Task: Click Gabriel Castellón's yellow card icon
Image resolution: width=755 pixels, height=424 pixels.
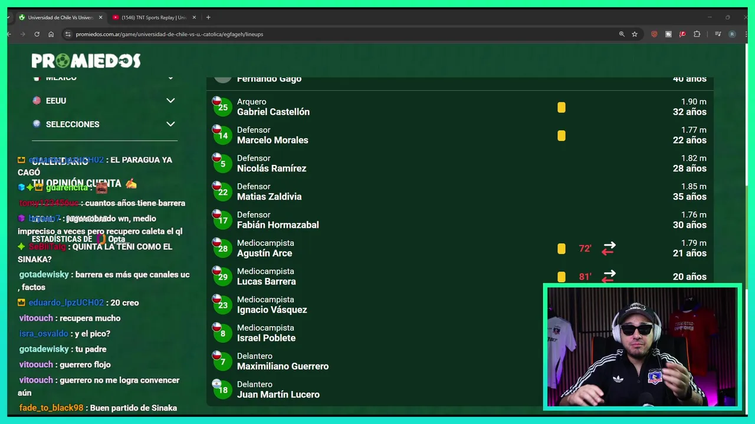Action: tap(562, 107)
